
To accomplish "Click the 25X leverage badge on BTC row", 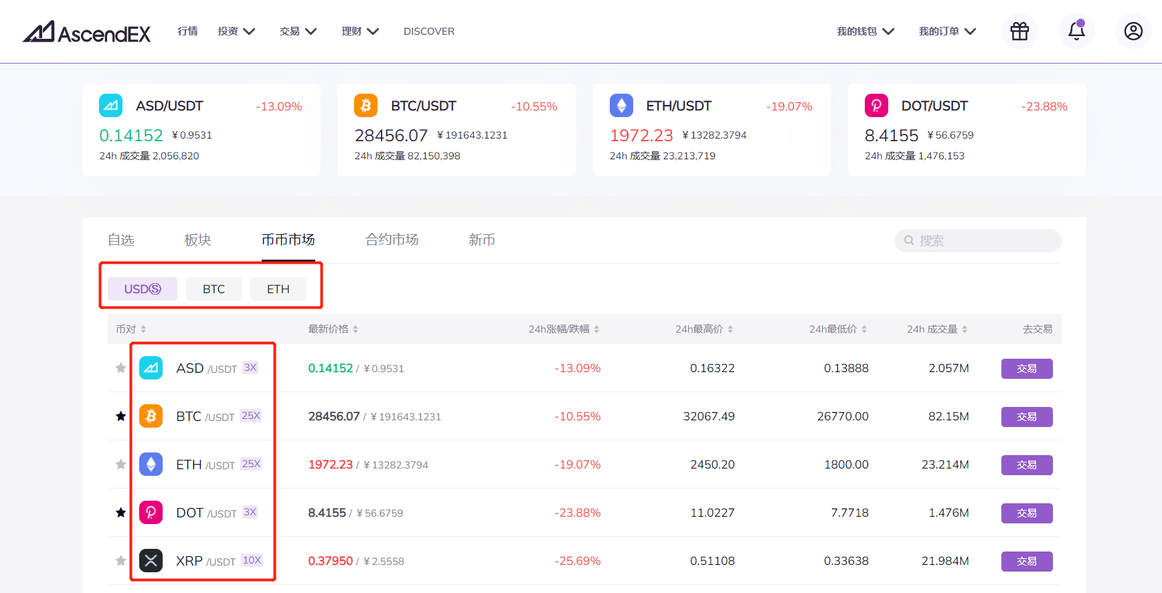I will [251, 416].
